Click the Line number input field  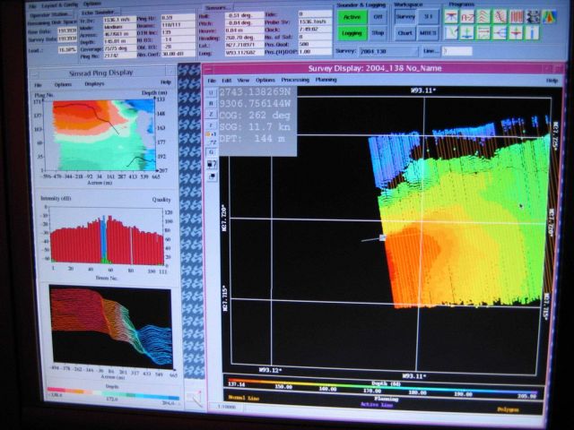(x=457, y=51)
